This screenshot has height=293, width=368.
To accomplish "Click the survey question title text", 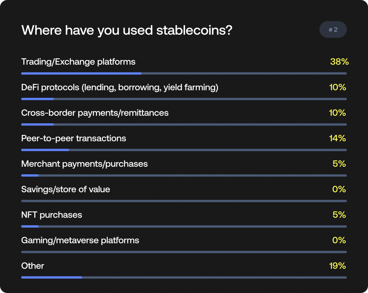I will [126, 30].
